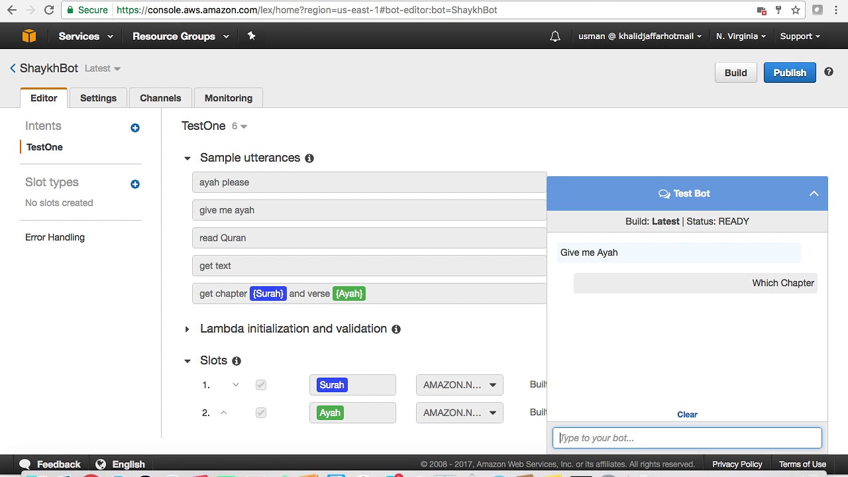The height and width of the screenshot is (477, 848).
Task: Expand Lambda initialization and validation section
Action: 187,329
